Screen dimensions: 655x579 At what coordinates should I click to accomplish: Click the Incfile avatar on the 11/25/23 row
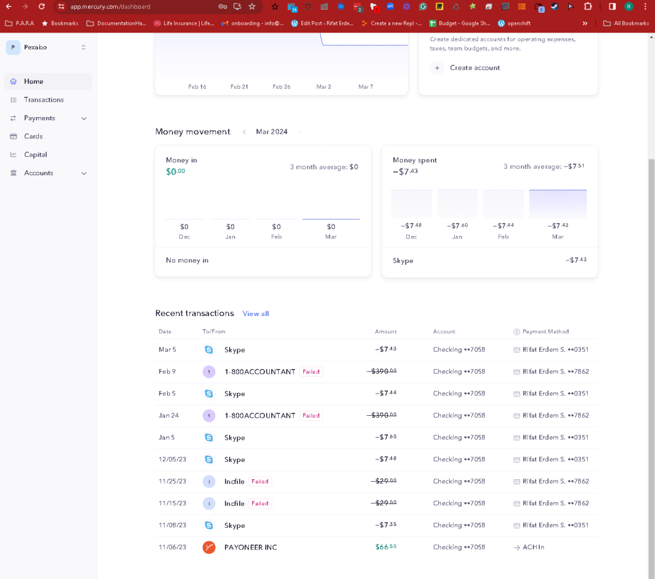(209, 482)
